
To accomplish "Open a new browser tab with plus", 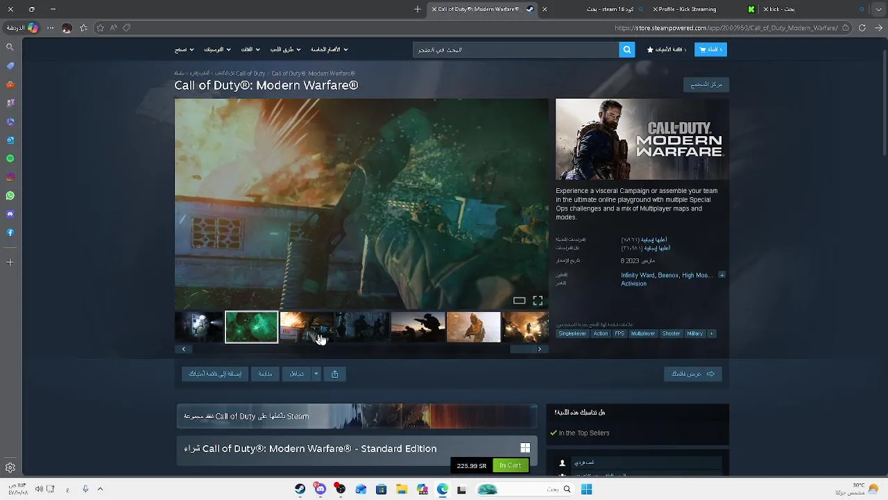I will [418, 9].
